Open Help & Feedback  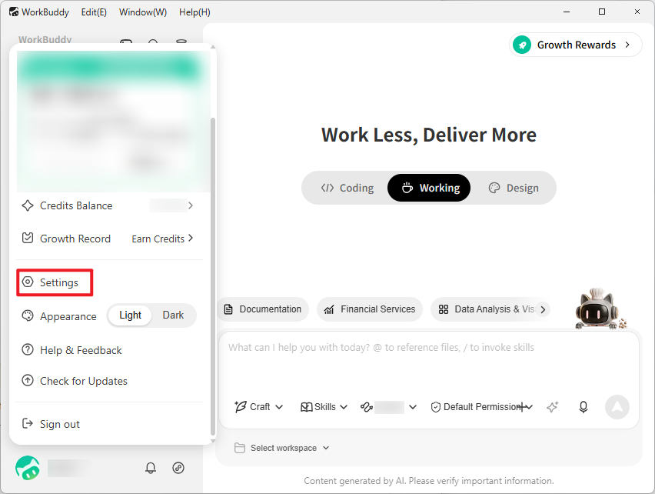81,350
